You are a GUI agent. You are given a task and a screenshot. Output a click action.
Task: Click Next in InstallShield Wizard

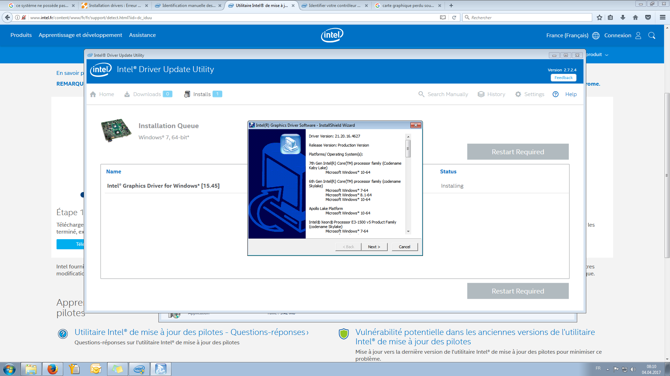click(x=374, y=247)
